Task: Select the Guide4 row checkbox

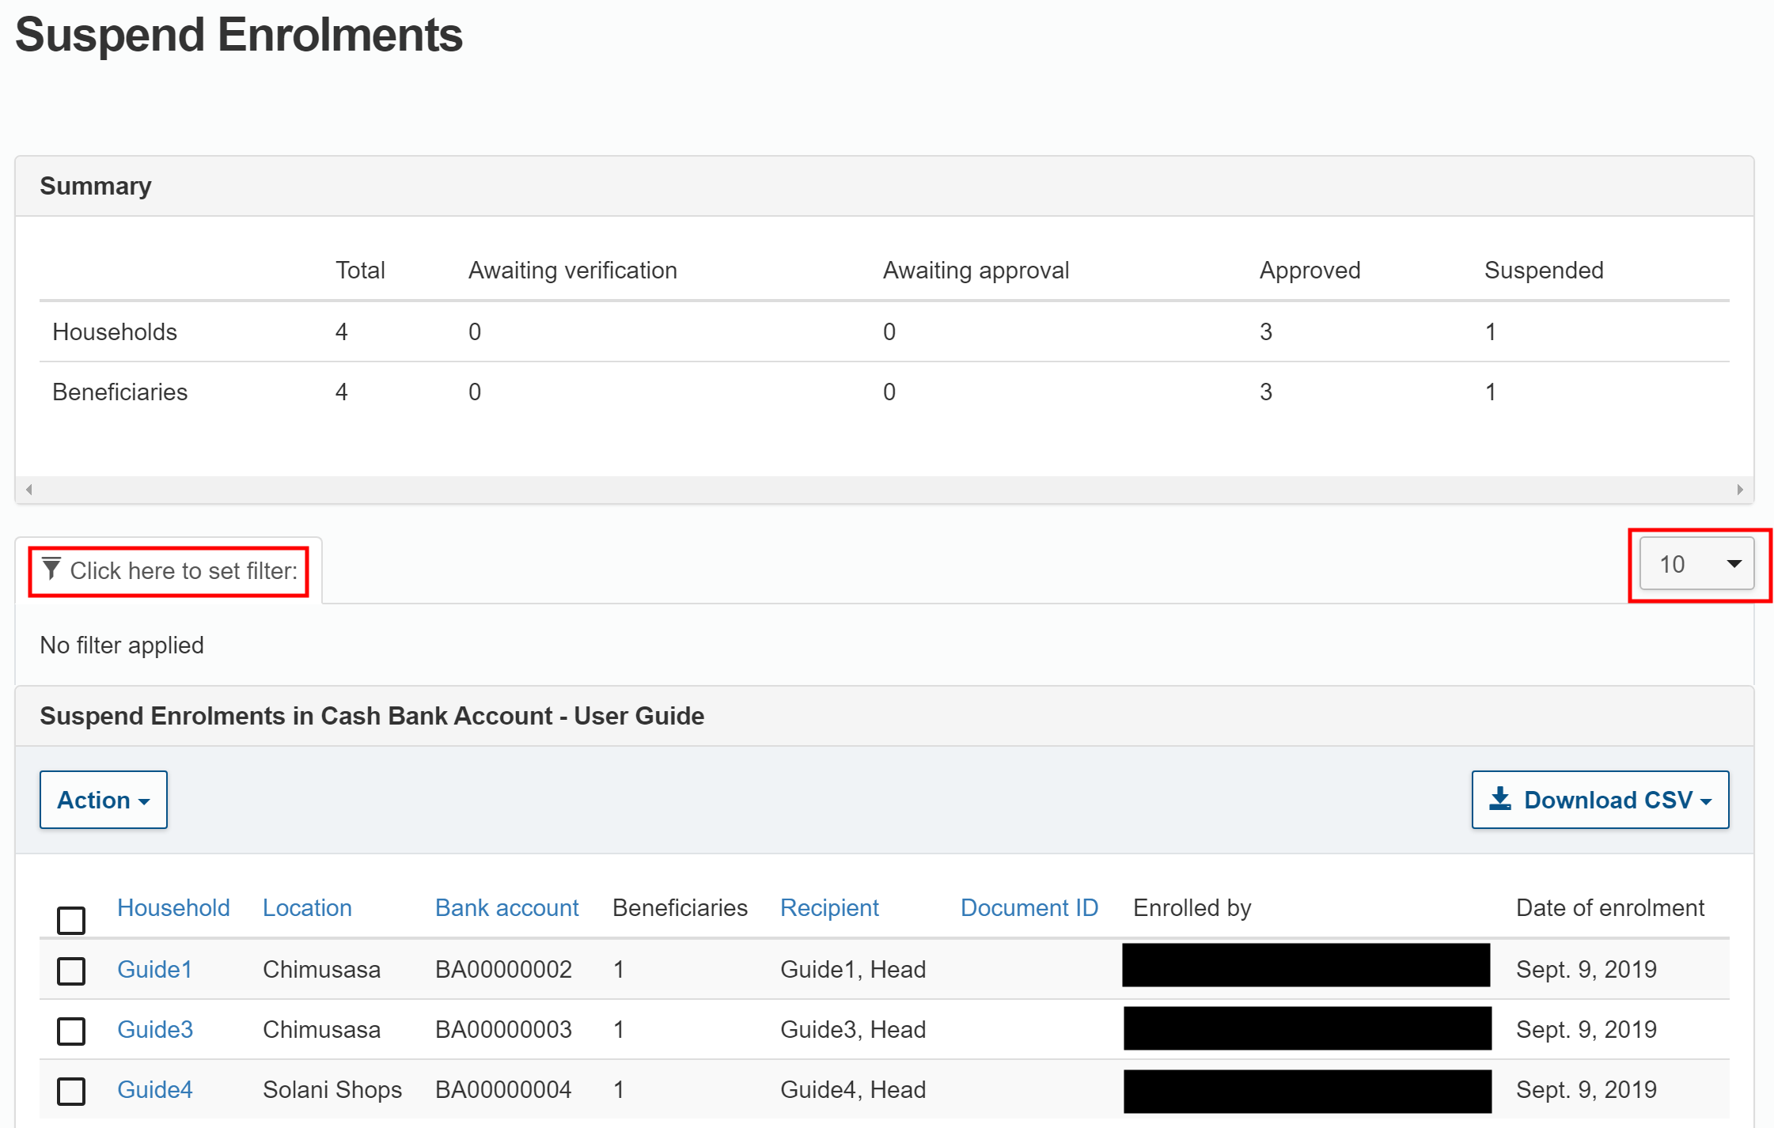Action: click(71, 1091)
